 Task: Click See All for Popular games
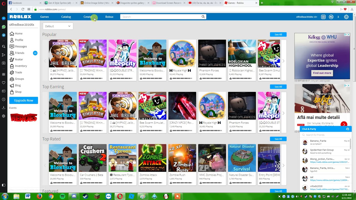pyautogui.click(x=278, y=34)
